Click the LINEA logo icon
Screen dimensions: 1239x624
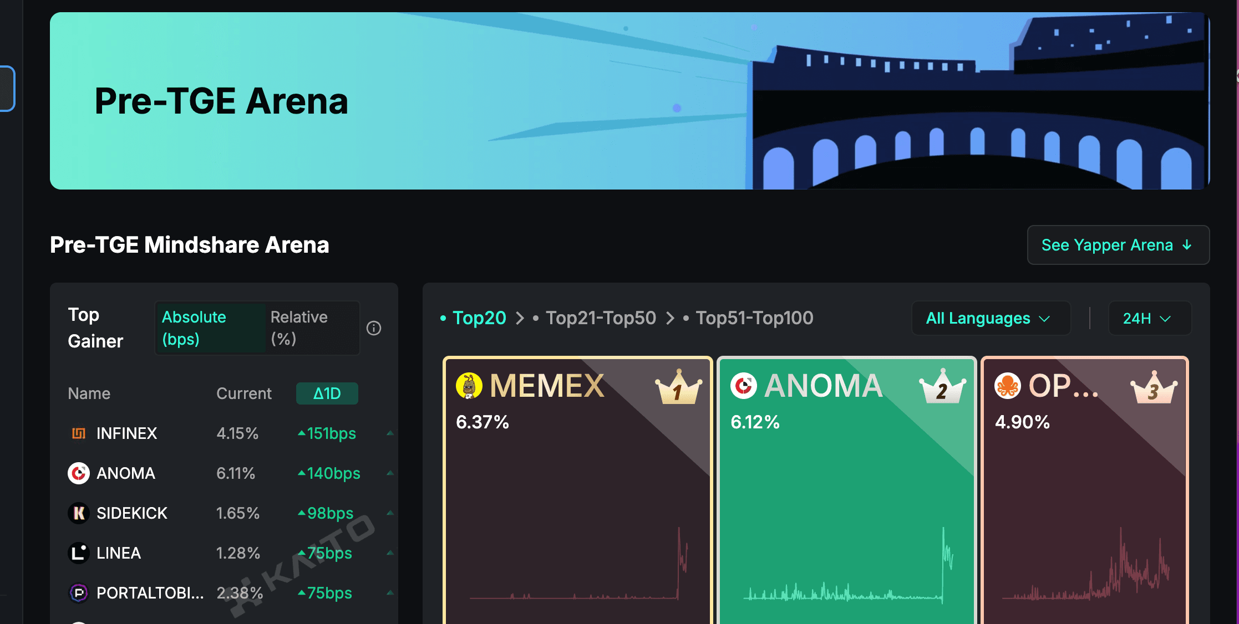(x=79, y=553)
